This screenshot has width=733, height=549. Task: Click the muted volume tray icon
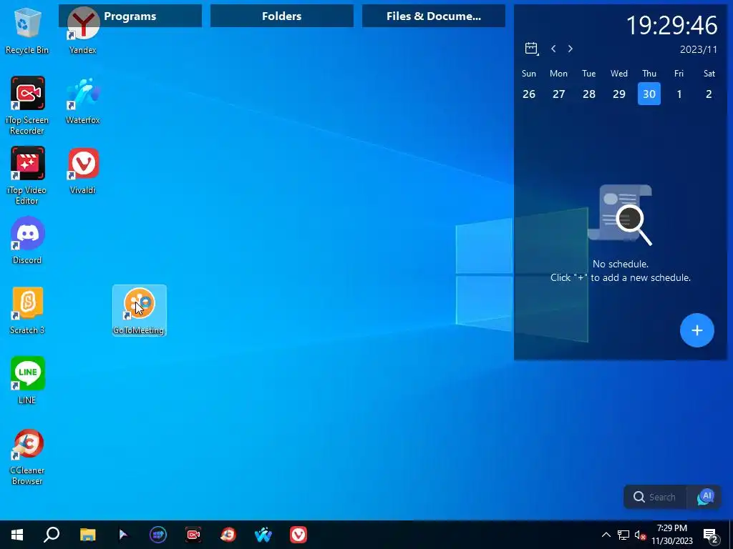640,535
